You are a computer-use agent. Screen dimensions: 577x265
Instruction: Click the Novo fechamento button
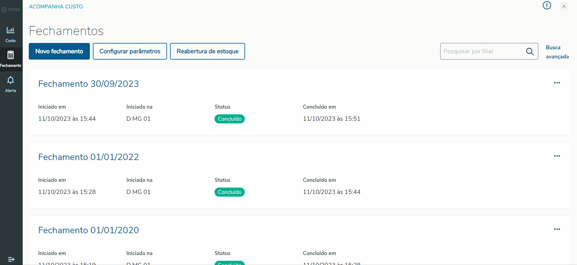59,51
